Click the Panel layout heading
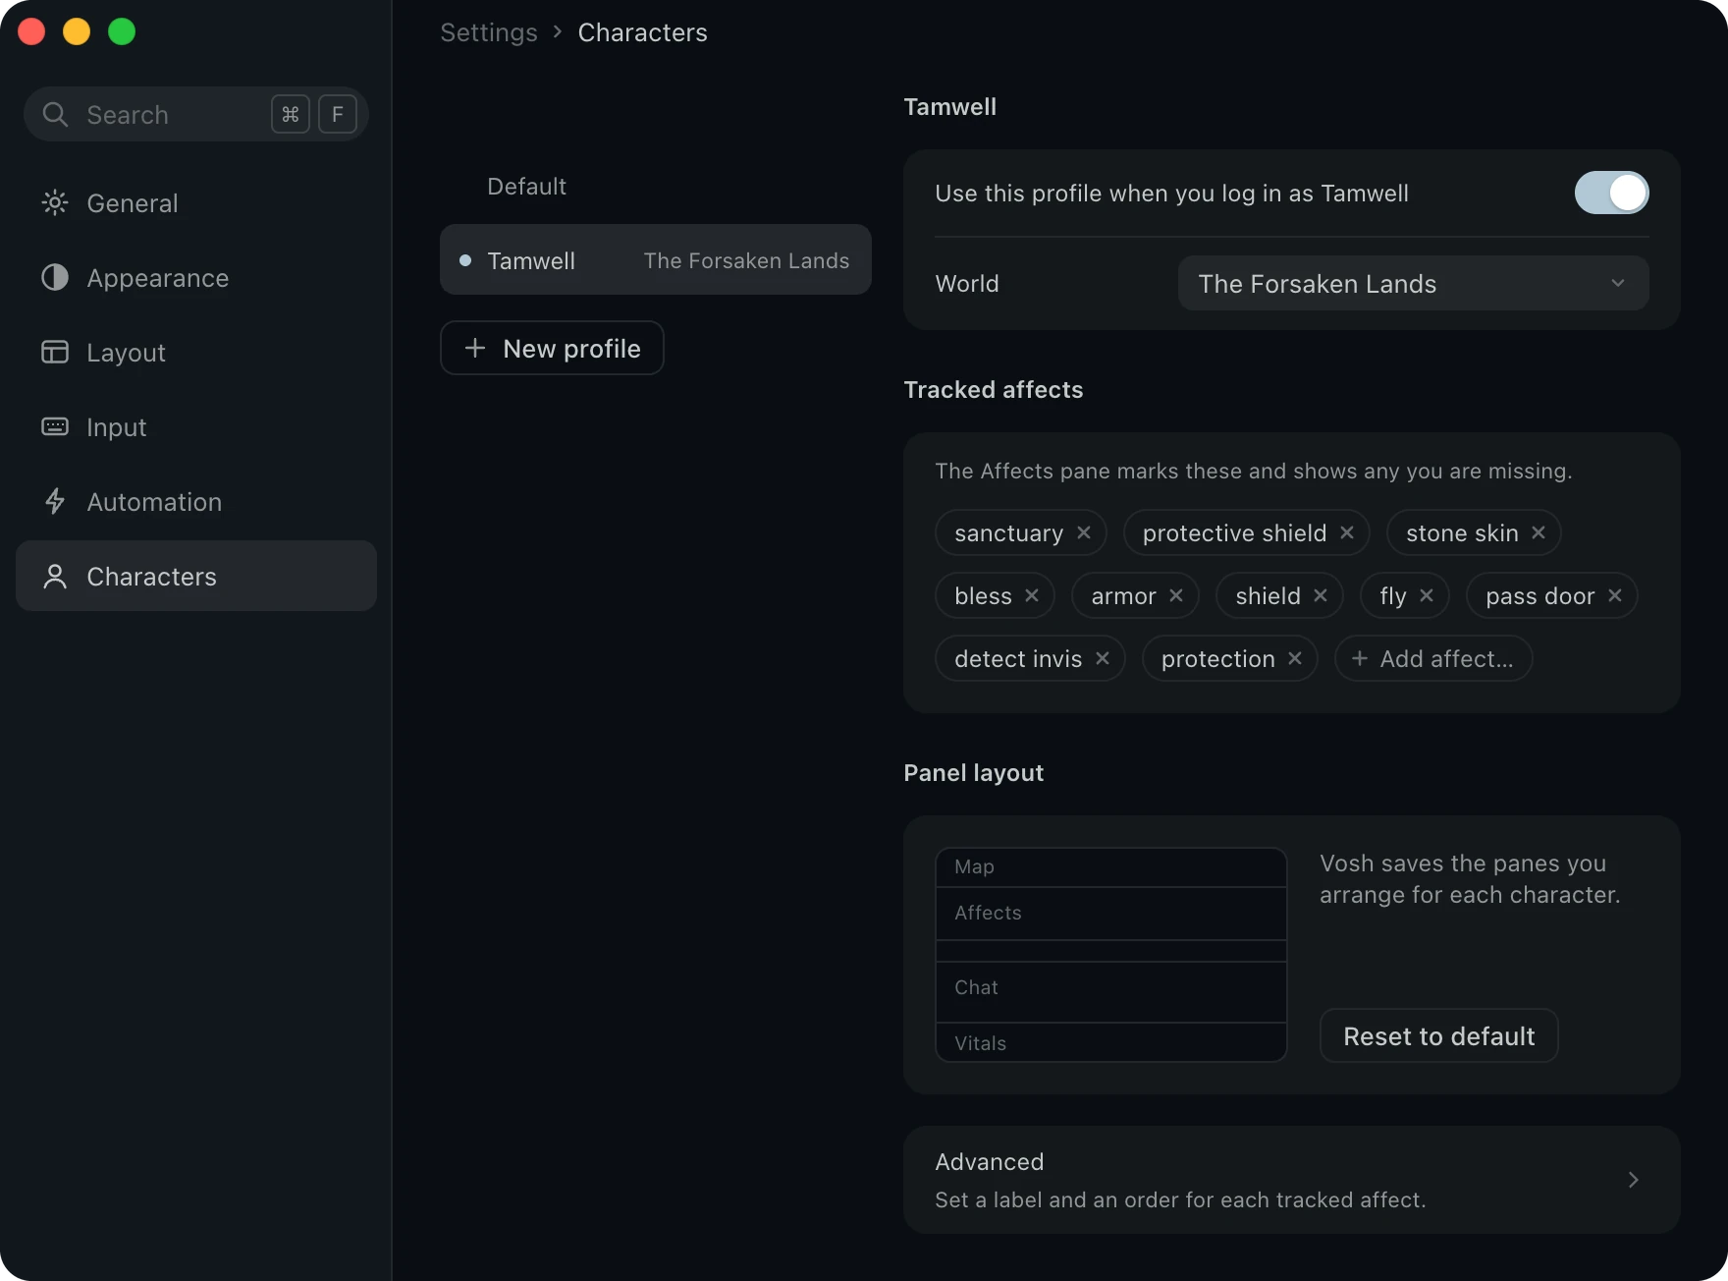Screen dimensions: 1728x1281 click(x=973, y=773)
